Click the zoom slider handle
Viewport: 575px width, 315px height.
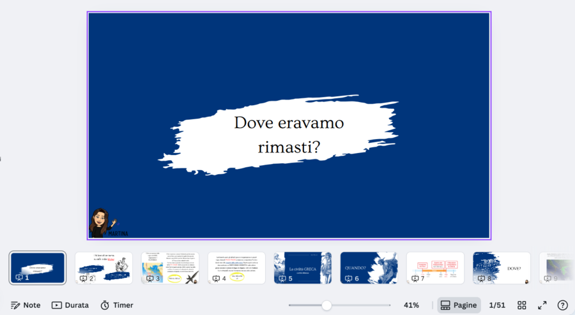coord(326,305)
